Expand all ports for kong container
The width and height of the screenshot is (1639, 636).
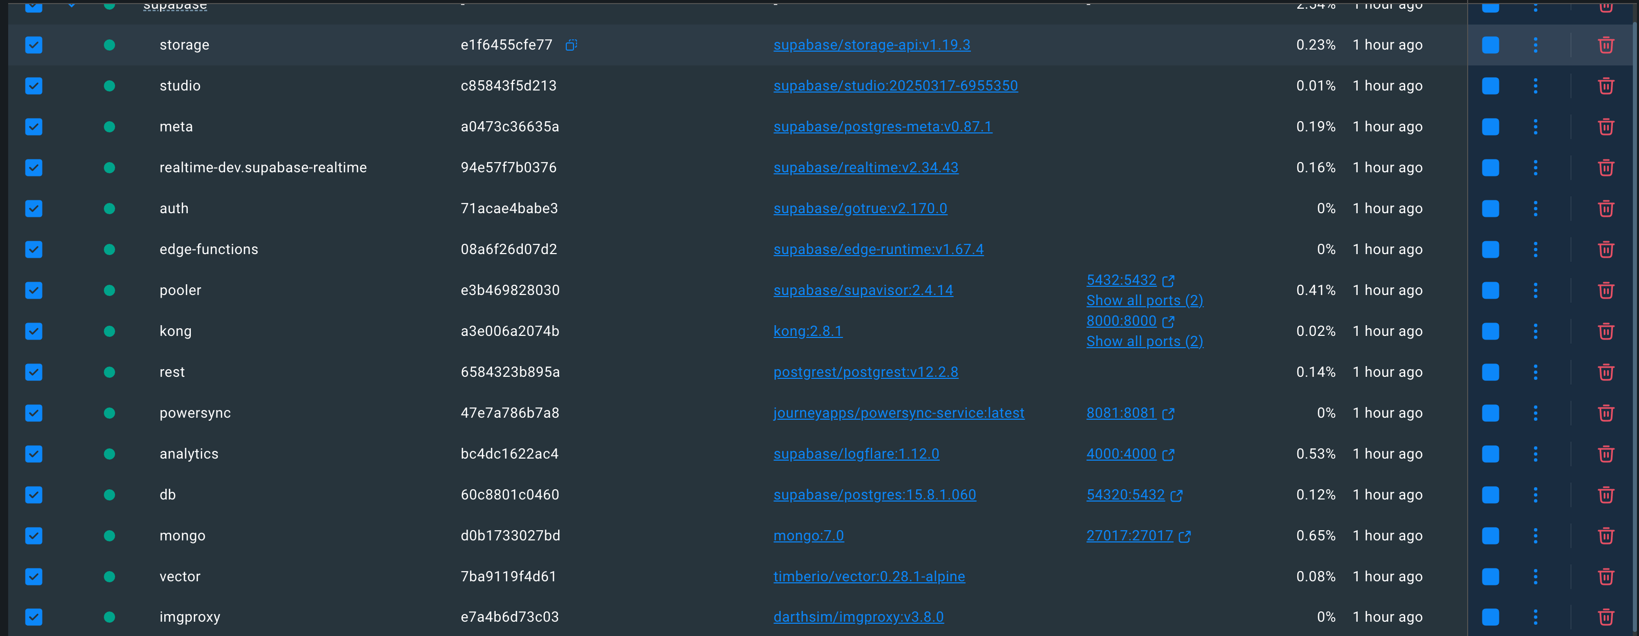(1145, 342)
